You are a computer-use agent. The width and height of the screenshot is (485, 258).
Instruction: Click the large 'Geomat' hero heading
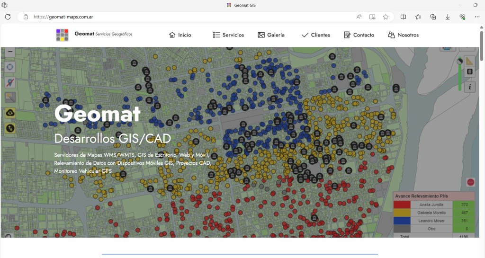point(98,114)
